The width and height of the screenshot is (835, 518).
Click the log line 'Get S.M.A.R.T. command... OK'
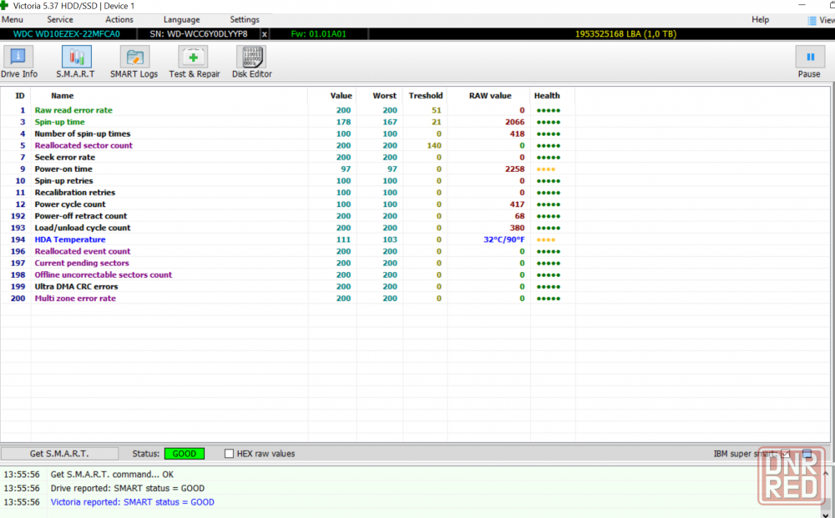pos(112,475)
